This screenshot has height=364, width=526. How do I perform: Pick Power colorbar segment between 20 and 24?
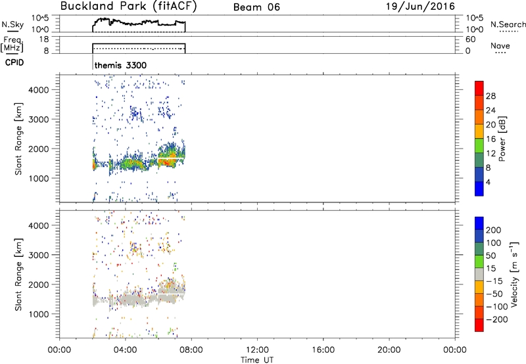pyautogui.click(x=479, y=117)
